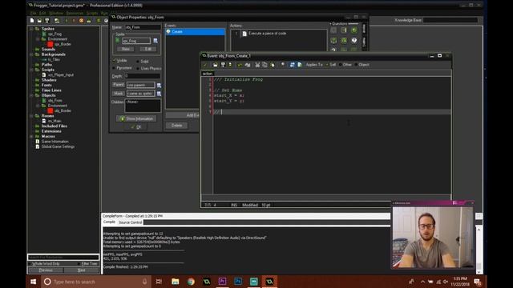
Task: Switch to the Source Control tab
Action: point(130,222)
